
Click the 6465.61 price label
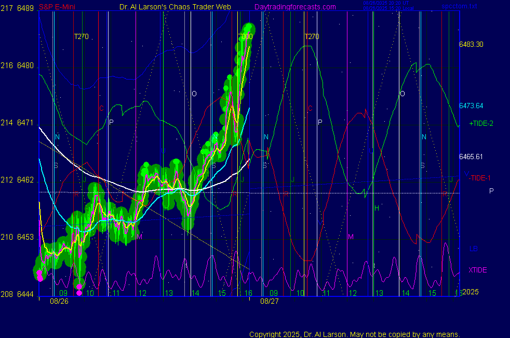pos(471,157)
